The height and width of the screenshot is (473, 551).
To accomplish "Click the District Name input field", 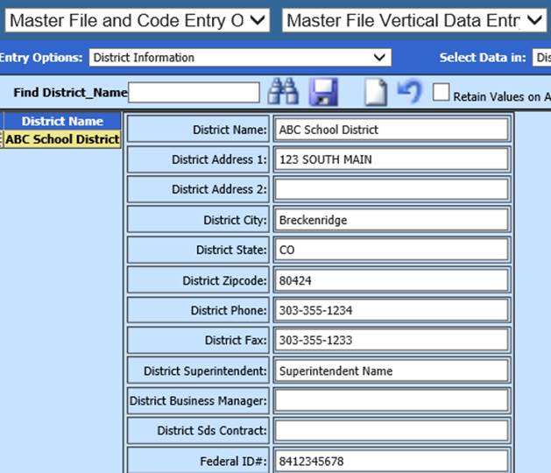I will [391, 130].
